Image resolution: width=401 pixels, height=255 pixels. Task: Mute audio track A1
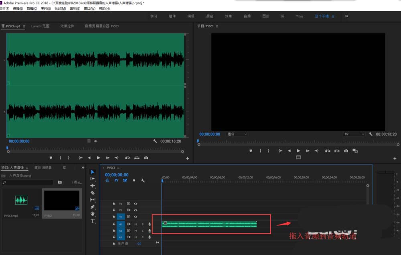click(x=136, y=224)
